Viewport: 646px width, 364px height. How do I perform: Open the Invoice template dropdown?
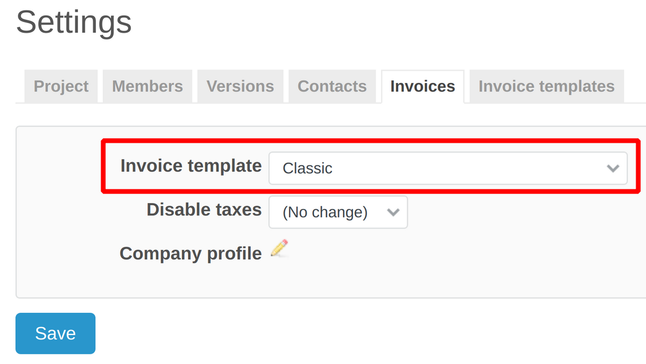(x=447, y=169)
